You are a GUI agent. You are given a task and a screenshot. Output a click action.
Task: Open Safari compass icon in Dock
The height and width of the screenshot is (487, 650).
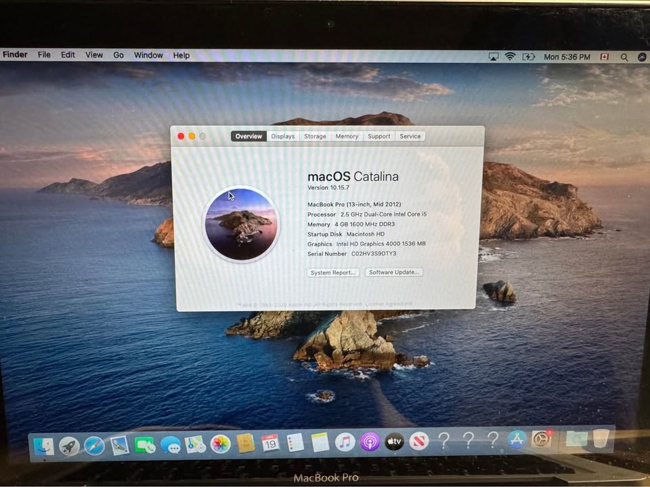point(95,446)
